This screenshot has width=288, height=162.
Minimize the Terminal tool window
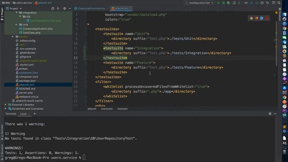click(275, 114)
